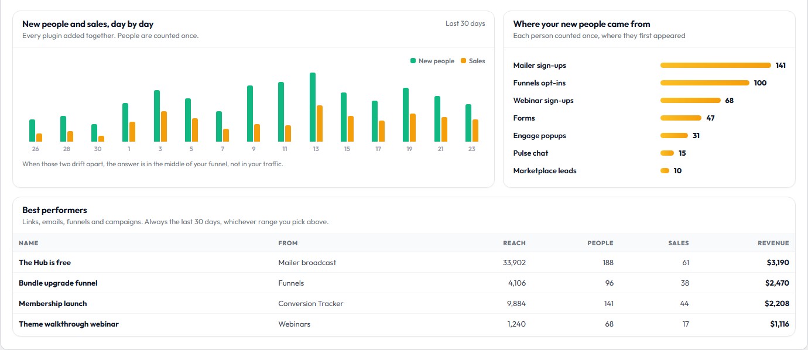Select the Last 30 days range label
This screenshot has width=808, height=350.
[465, 24]
